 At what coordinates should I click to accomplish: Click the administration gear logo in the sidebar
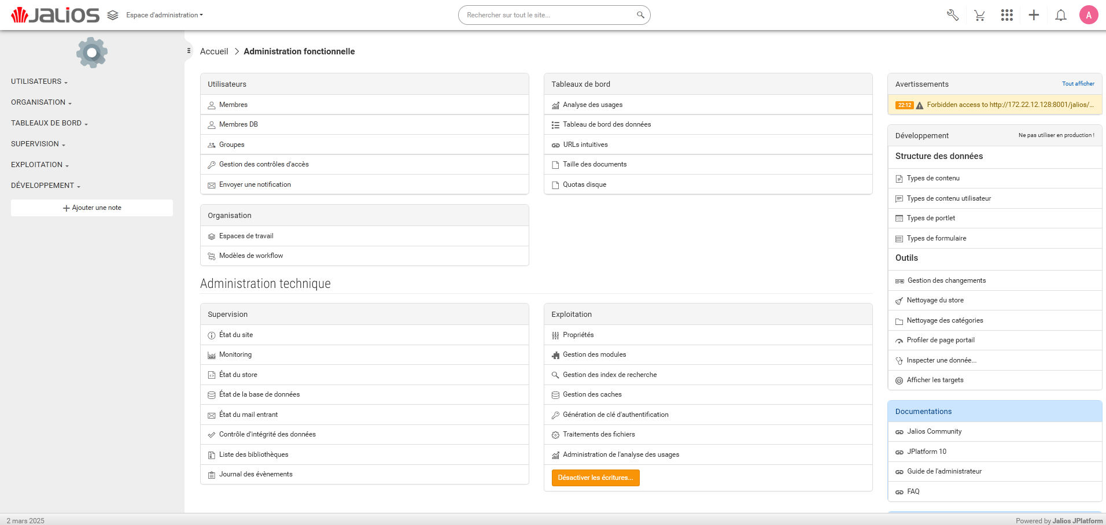coord(91,53)
